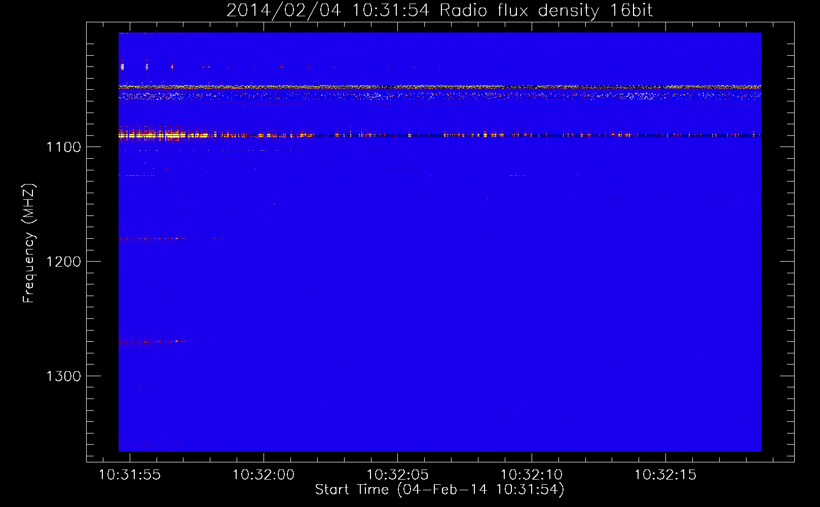Click the 1300 frequency tick label
820x507 pixels.
pyautogui.click(x=64, y=376)
